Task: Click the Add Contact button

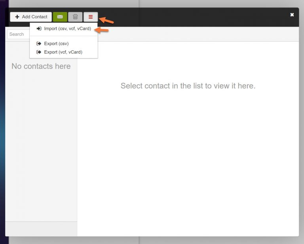Action: pyautogui.click(x=31, y=17)
